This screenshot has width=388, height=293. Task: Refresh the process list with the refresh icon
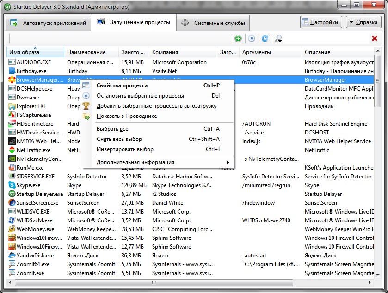[x=265, y=38]
